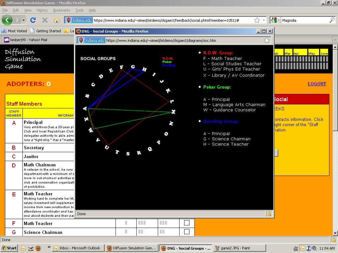Bookmark the main page with star icon

pos(257,20)
